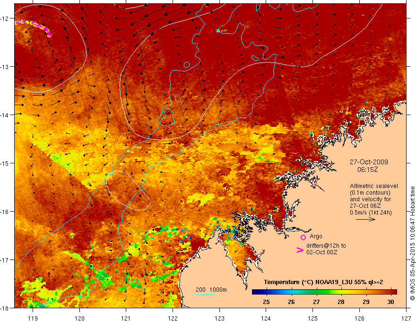Click the 'Altimetric sealevel' text
Screen dimensions: 416x322
coord(374,186)
